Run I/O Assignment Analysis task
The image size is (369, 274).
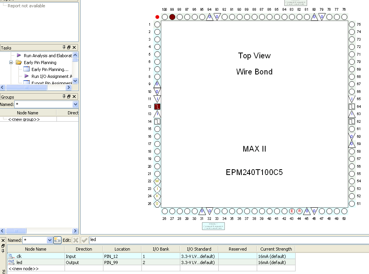click(52, 76)
